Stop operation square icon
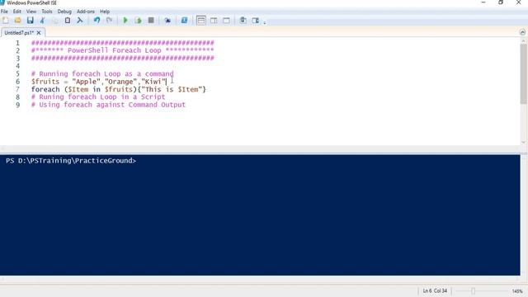Viewport: 528px width, 297px height. pyautogui.click(x=151, y=21)
